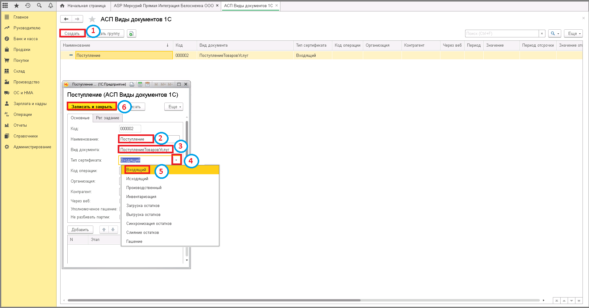589x308 pixels.
Task: Select ПоступлениеТоваровУслуг cell in list
Action: [x=245, y=56]
